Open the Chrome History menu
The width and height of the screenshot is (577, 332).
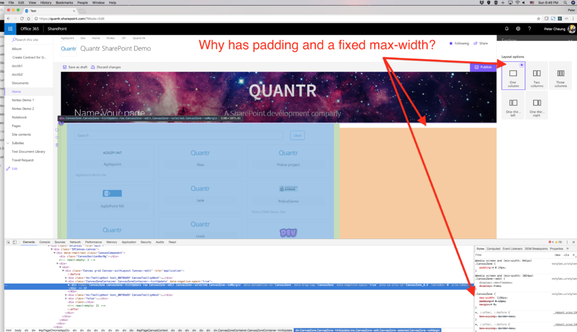click(46, 3)
